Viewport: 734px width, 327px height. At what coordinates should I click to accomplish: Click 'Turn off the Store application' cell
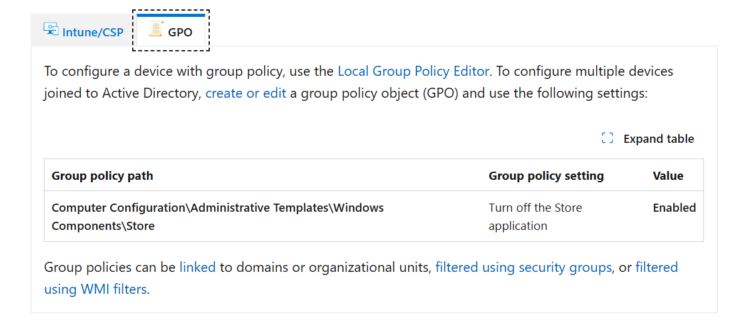563,217
